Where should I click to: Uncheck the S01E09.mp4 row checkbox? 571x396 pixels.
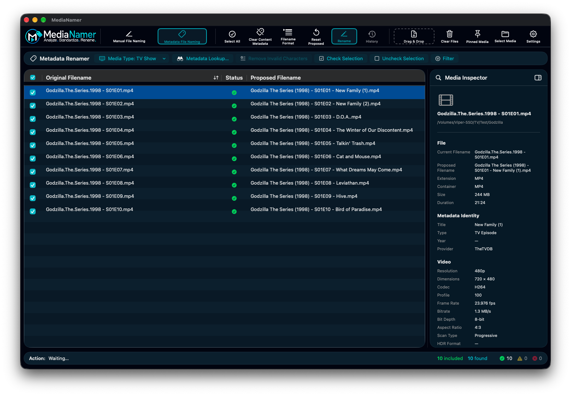(33, 198)
